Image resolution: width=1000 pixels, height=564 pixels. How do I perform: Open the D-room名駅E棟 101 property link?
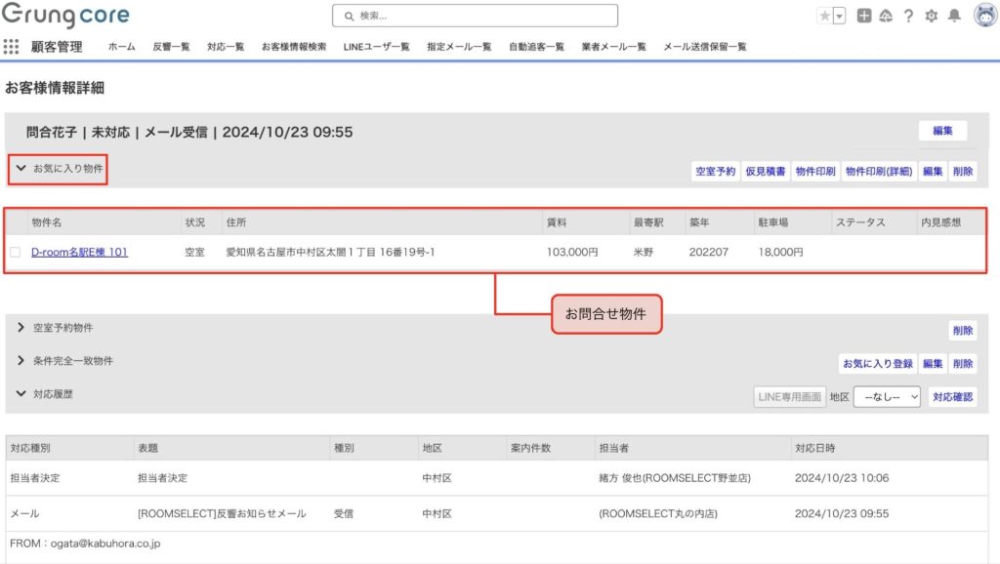coord(79,253)
